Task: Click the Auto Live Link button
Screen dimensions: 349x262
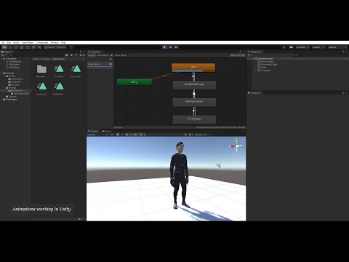Action: pos(237,55)
